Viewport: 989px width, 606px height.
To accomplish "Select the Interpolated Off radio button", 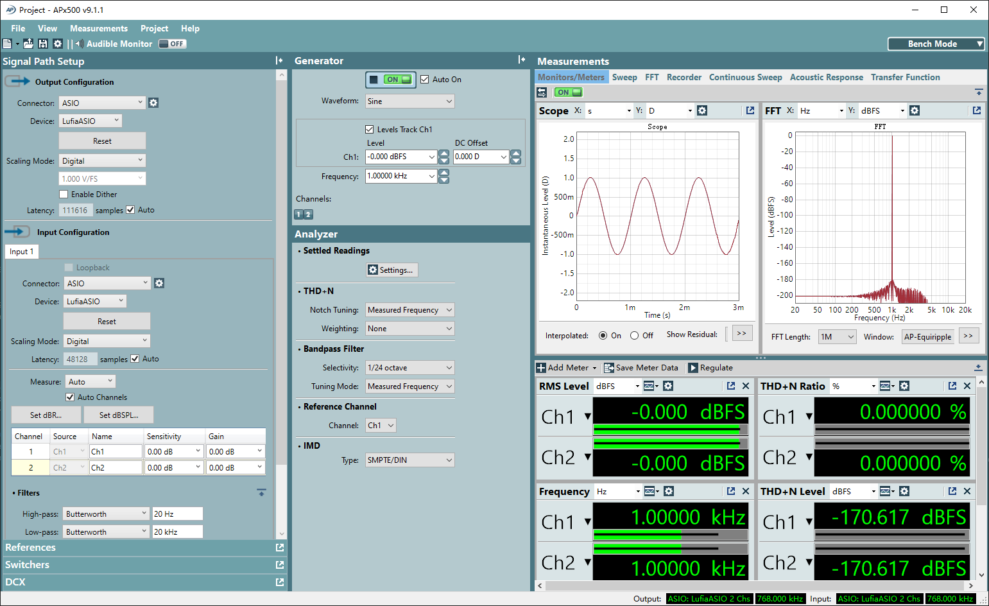I will pyautogui.click(x=634, y=336).
